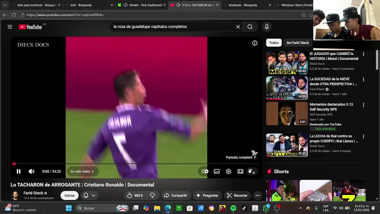
Task: Click the magnifier search button
Action: (x=250, y=27)
